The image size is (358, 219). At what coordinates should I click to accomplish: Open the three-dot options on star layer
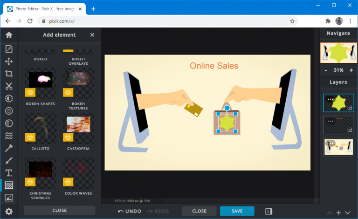coord(330,99)
